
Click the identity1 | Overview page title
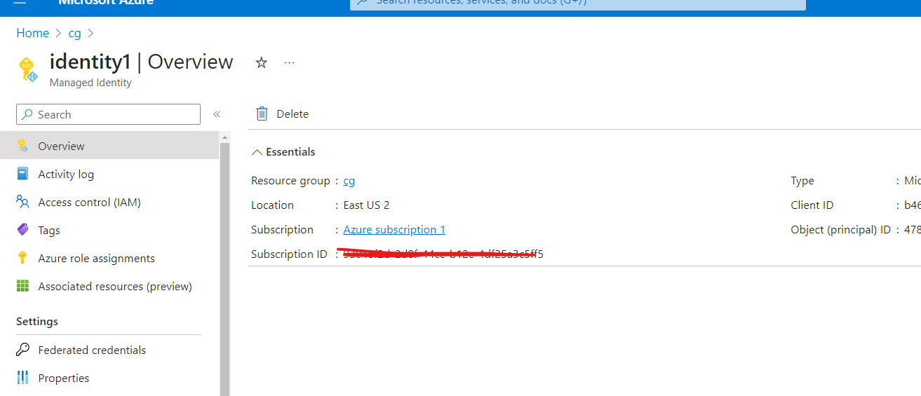point(141,62)
